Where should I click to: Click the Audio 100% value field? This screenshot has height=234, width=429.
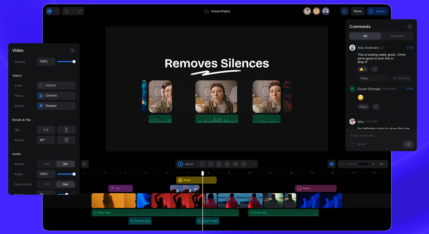[x=46, y=174]
